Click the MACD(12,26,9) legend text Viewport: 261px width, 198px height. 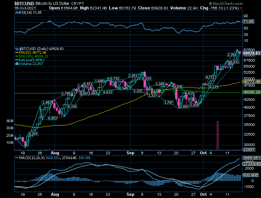pos(32,158)
